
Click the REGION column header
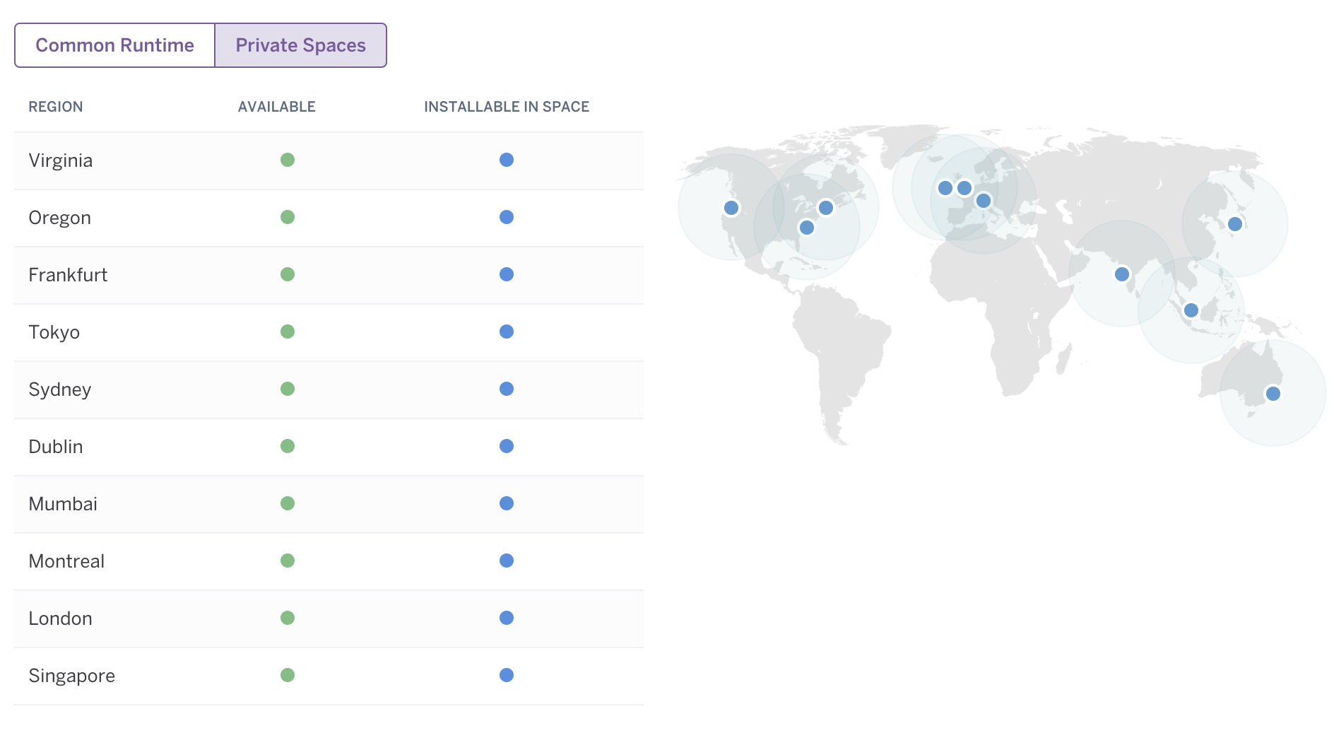tap(56, 107)
